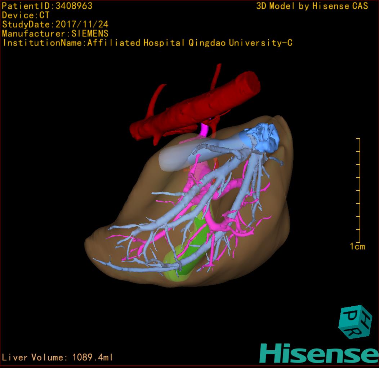Screen dimensions: 379x368
Task: Click the 1cm scale label
Action: pyautogui.click(x=357, y=246)
